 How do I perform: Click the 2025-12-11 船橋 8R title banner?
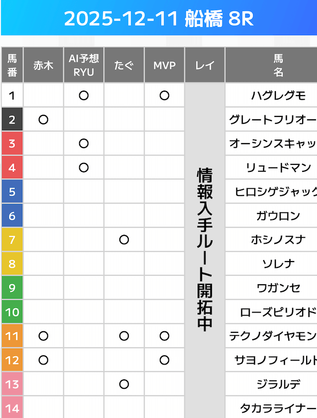(x=158, y=19)
